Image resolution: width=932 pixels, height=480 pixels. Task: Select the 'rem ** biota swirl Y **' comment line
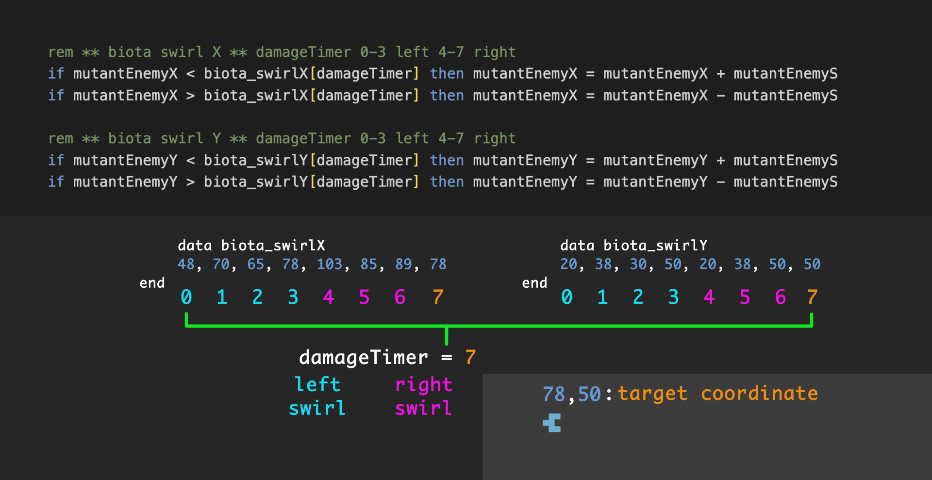(282, 138)
